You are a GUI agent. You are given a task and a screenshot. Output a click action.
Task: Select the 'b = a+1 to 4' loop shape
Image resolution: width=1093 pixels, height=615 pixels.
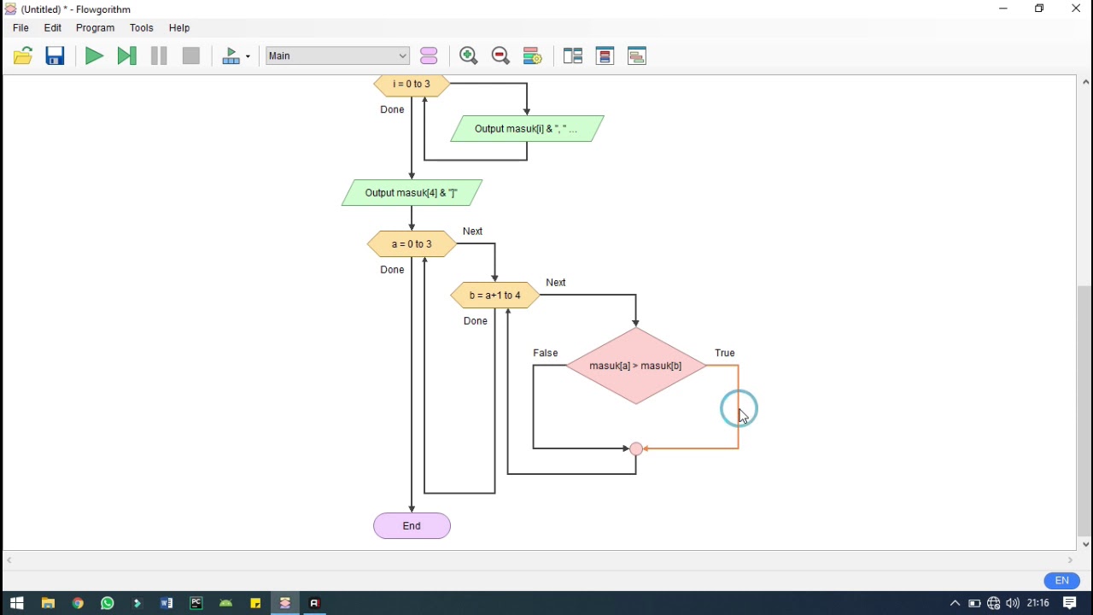[495, 296]
